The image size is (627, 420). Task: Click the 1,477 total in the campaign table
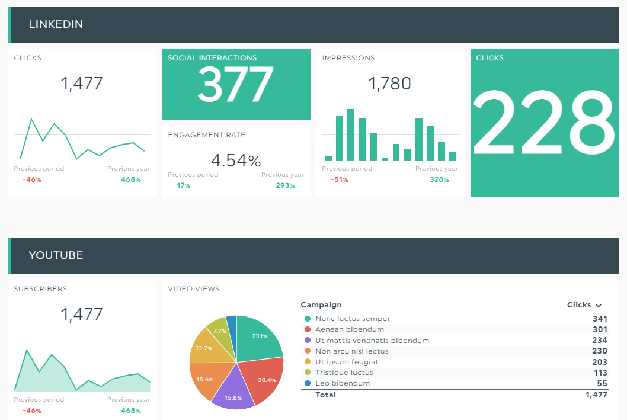coord(596,395)
